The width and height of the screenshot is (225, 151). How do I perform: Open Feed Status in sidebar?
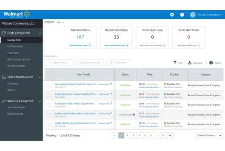tap(13, 53)
